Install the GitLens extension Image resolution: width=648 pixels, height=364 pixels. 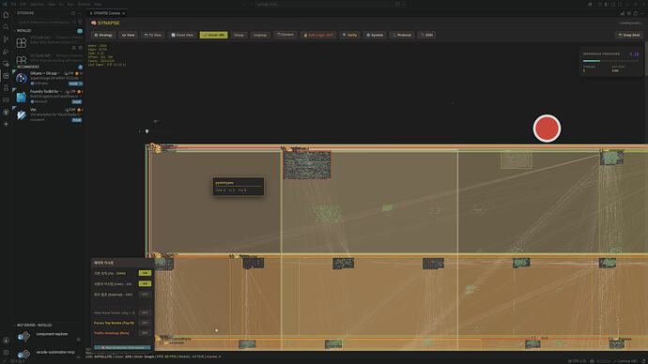pyautogui.click(x=76, y=83)
